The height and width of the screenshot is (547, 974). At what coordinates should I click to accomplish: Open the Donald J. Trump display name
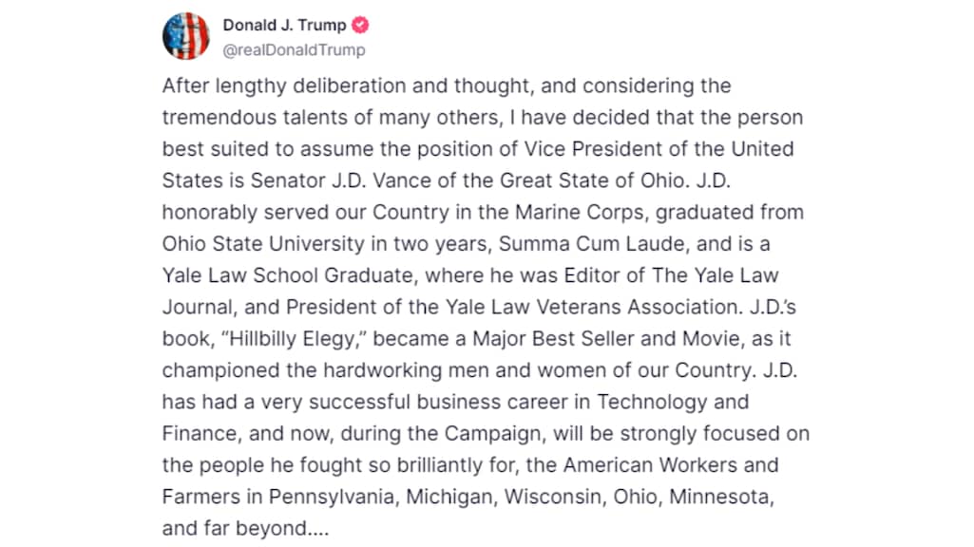[284, 26]
